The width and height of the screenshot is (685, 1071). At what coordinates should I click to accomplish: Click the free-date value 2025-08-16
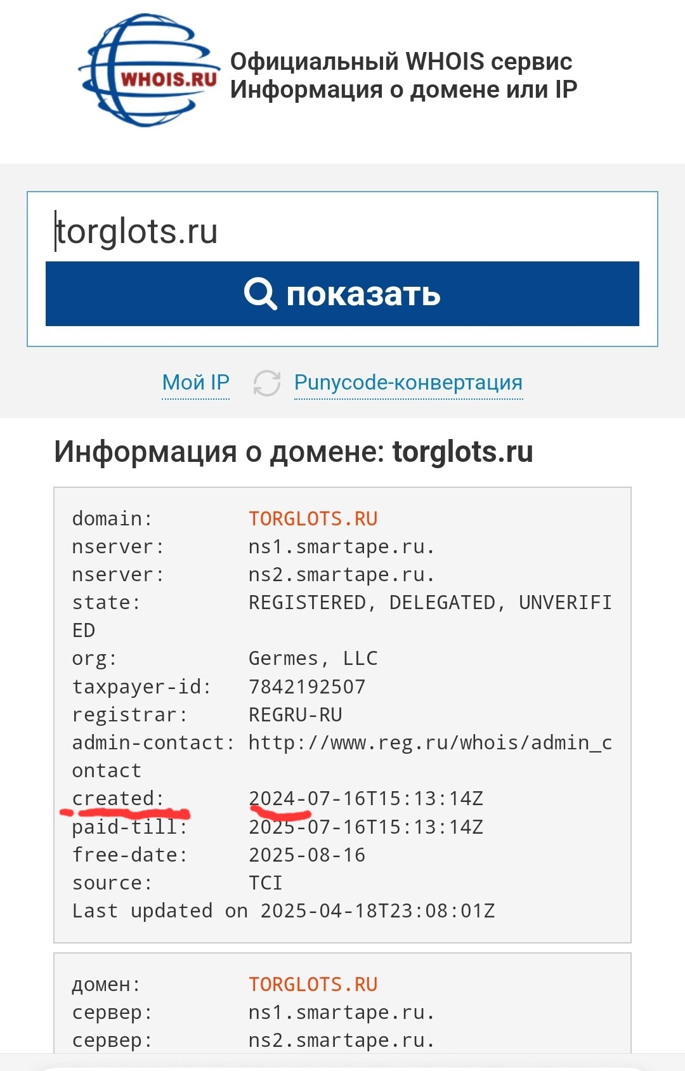pyautogui.click(x=307, y=855)
